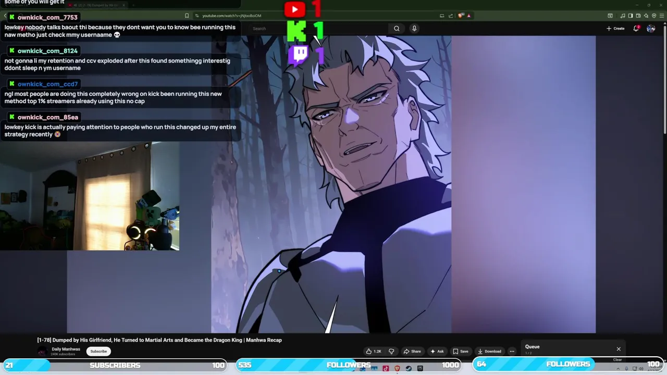667x375 pixels.
Task: Open the YouTube account avatar menu
Action: 651,29
